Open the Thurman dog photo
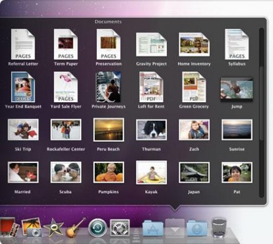 pos(151,130)
